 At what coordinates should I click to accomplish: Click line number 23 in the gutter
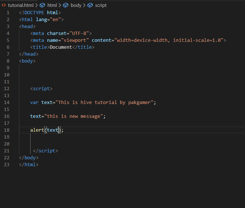click(7, 165)
